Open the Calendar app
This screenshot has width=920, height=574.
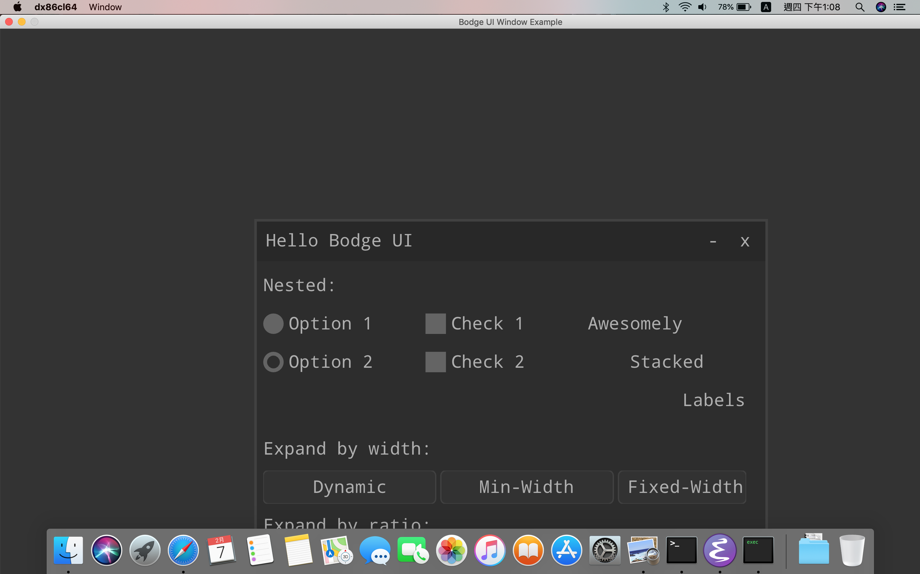[x=221, y=550]
